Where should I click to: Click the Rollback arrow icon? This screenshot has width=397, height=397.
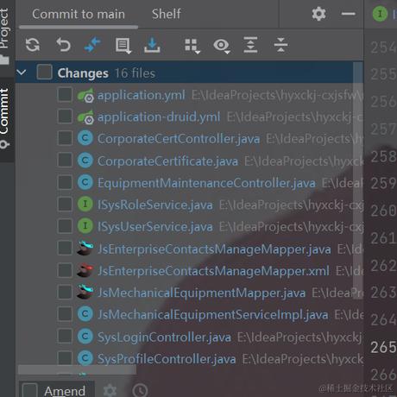pos(63,45)
